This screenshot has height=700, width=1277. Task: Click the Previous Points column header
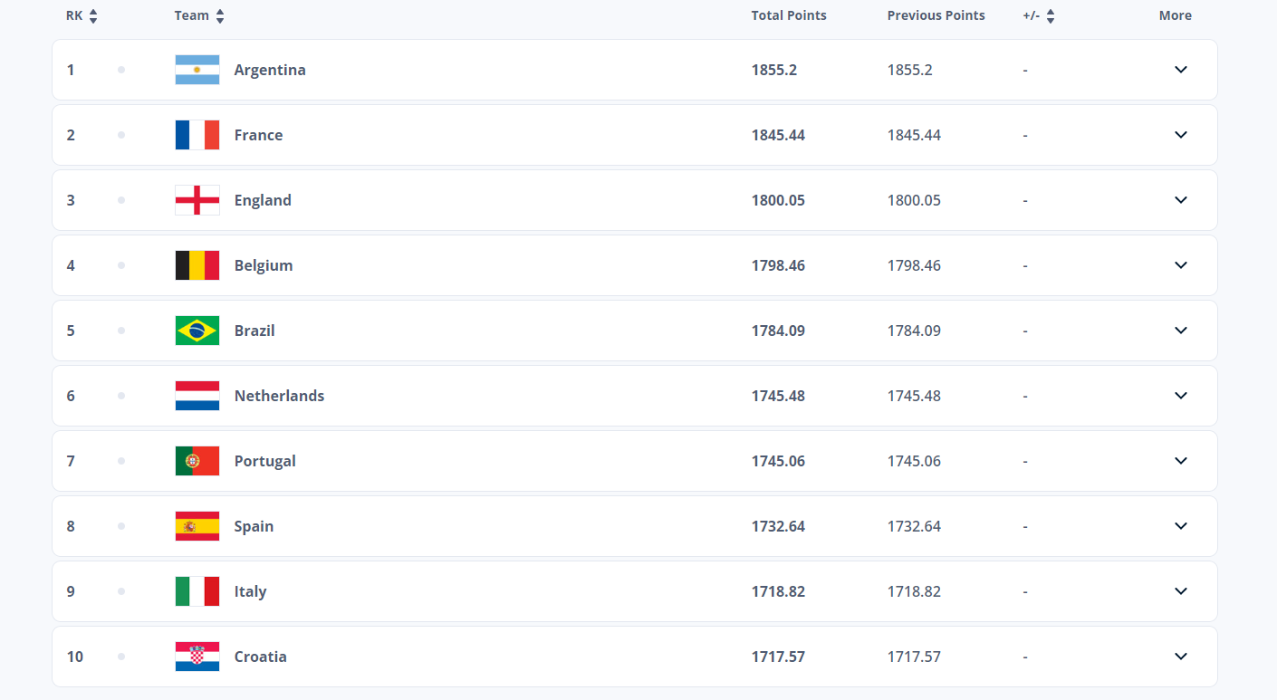pyautogui.click(x=936, y=15)
